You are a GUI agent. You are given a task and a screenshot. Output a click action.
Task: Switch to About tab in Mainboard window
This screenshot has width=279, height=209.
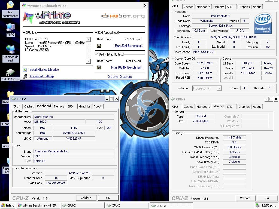(x=98, y=106)
